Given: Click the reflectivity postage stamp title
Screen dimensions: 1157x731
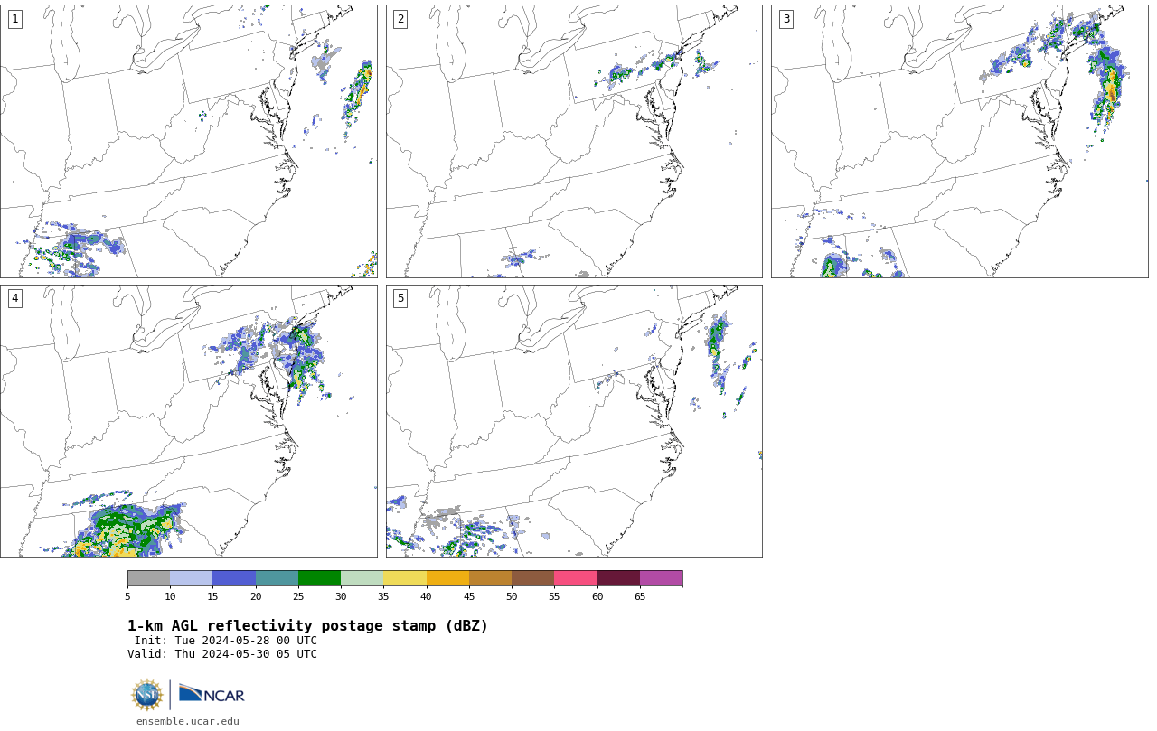Looking at the screenshot, I should pos(307,626).
